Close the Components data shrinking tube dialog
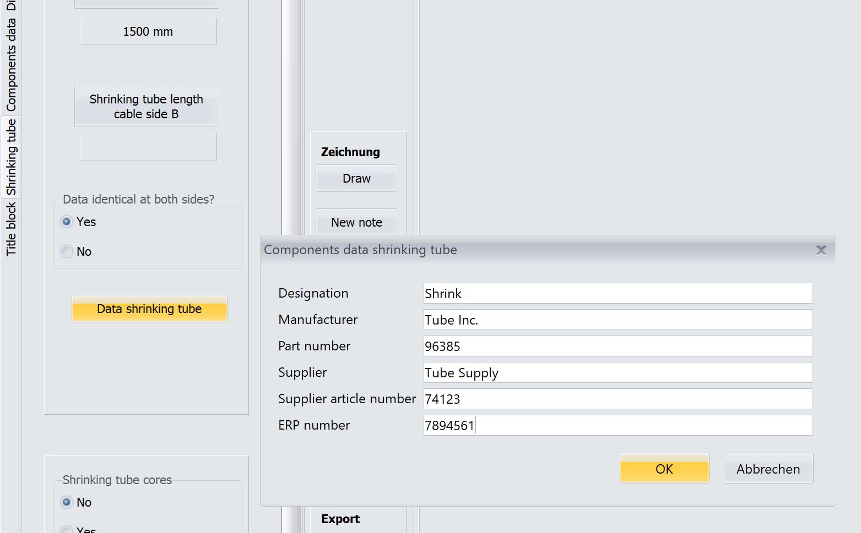The width and height of the screenshot is (861, 533). pyautogui.click(x=820, y=250)
